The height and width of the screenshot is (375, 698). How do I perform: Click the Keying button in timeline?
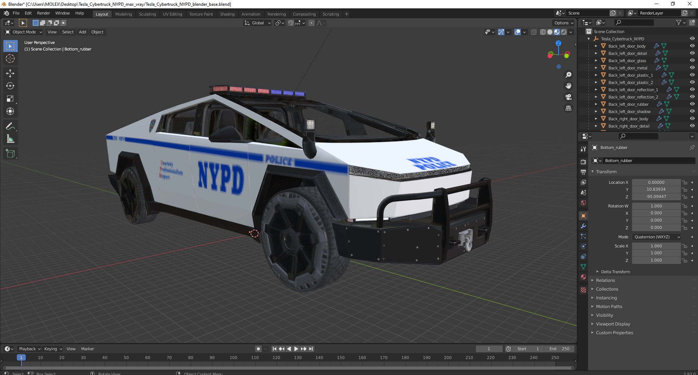(53, 349)
